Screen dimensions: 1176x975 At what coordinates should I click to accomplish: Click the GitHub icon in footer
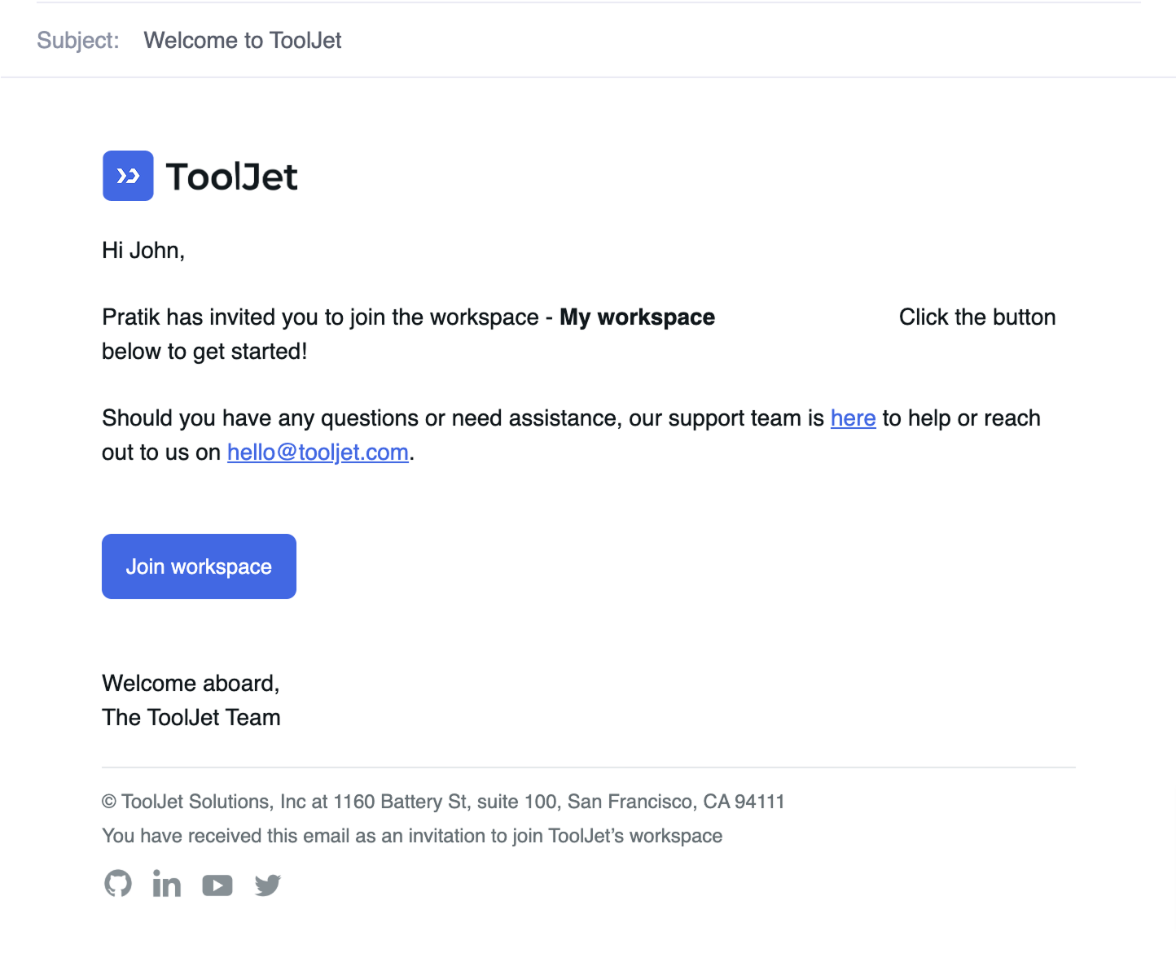point(118,884)
